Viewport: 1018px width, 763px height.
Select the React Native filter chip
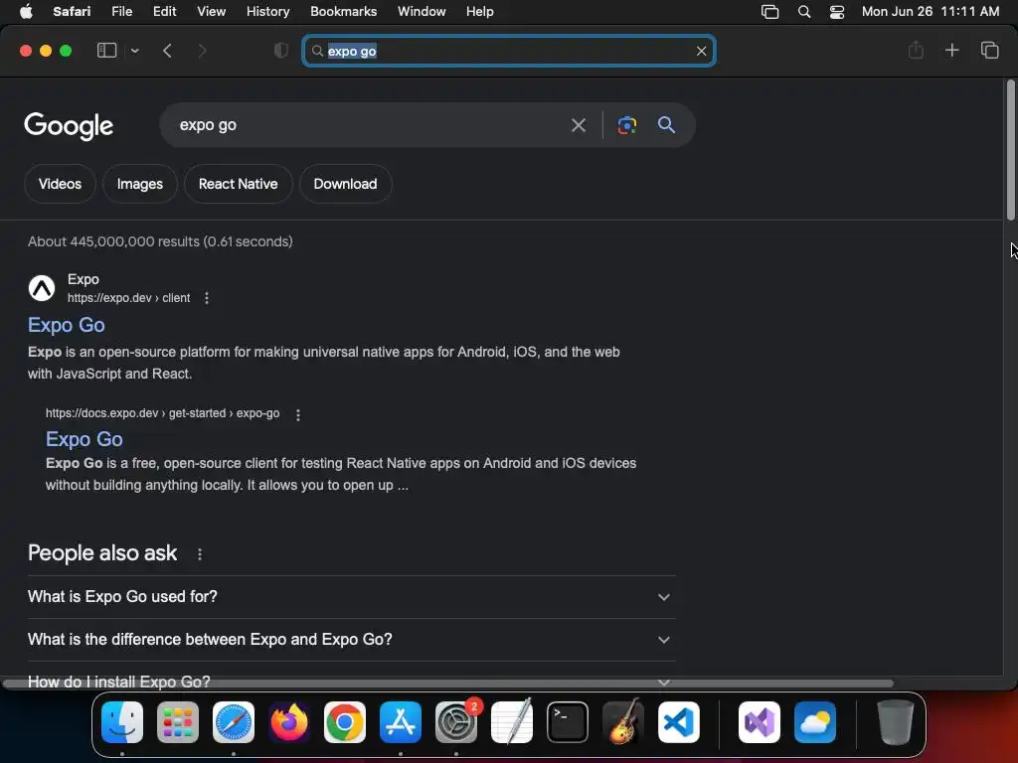238,184
